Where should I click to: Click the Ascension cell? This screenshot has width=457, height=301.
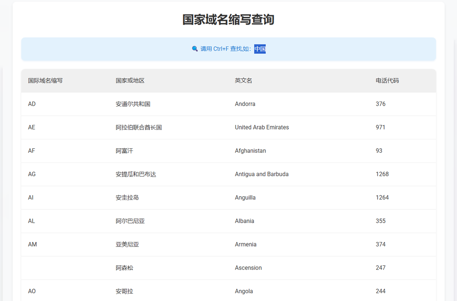pos(248,268)
